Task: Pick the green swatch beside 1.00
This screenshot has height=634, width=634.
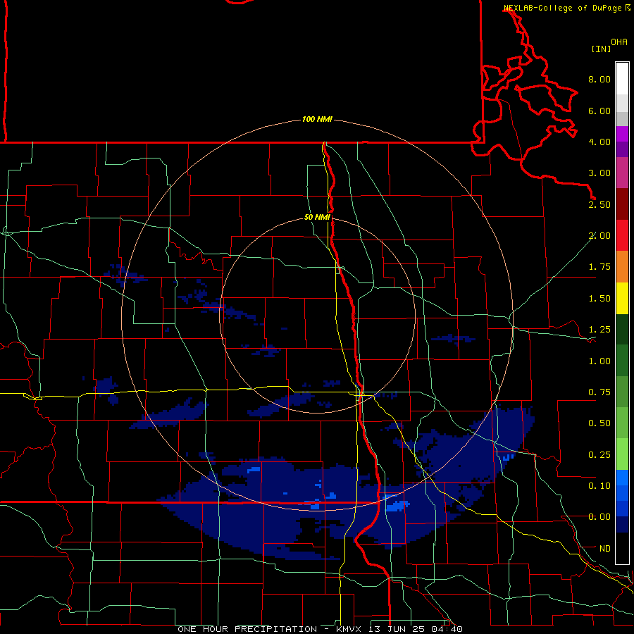Action: point(622,361)
